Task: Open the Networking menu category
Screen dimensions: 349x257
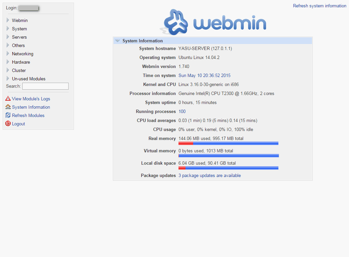Action: point(23,54)
